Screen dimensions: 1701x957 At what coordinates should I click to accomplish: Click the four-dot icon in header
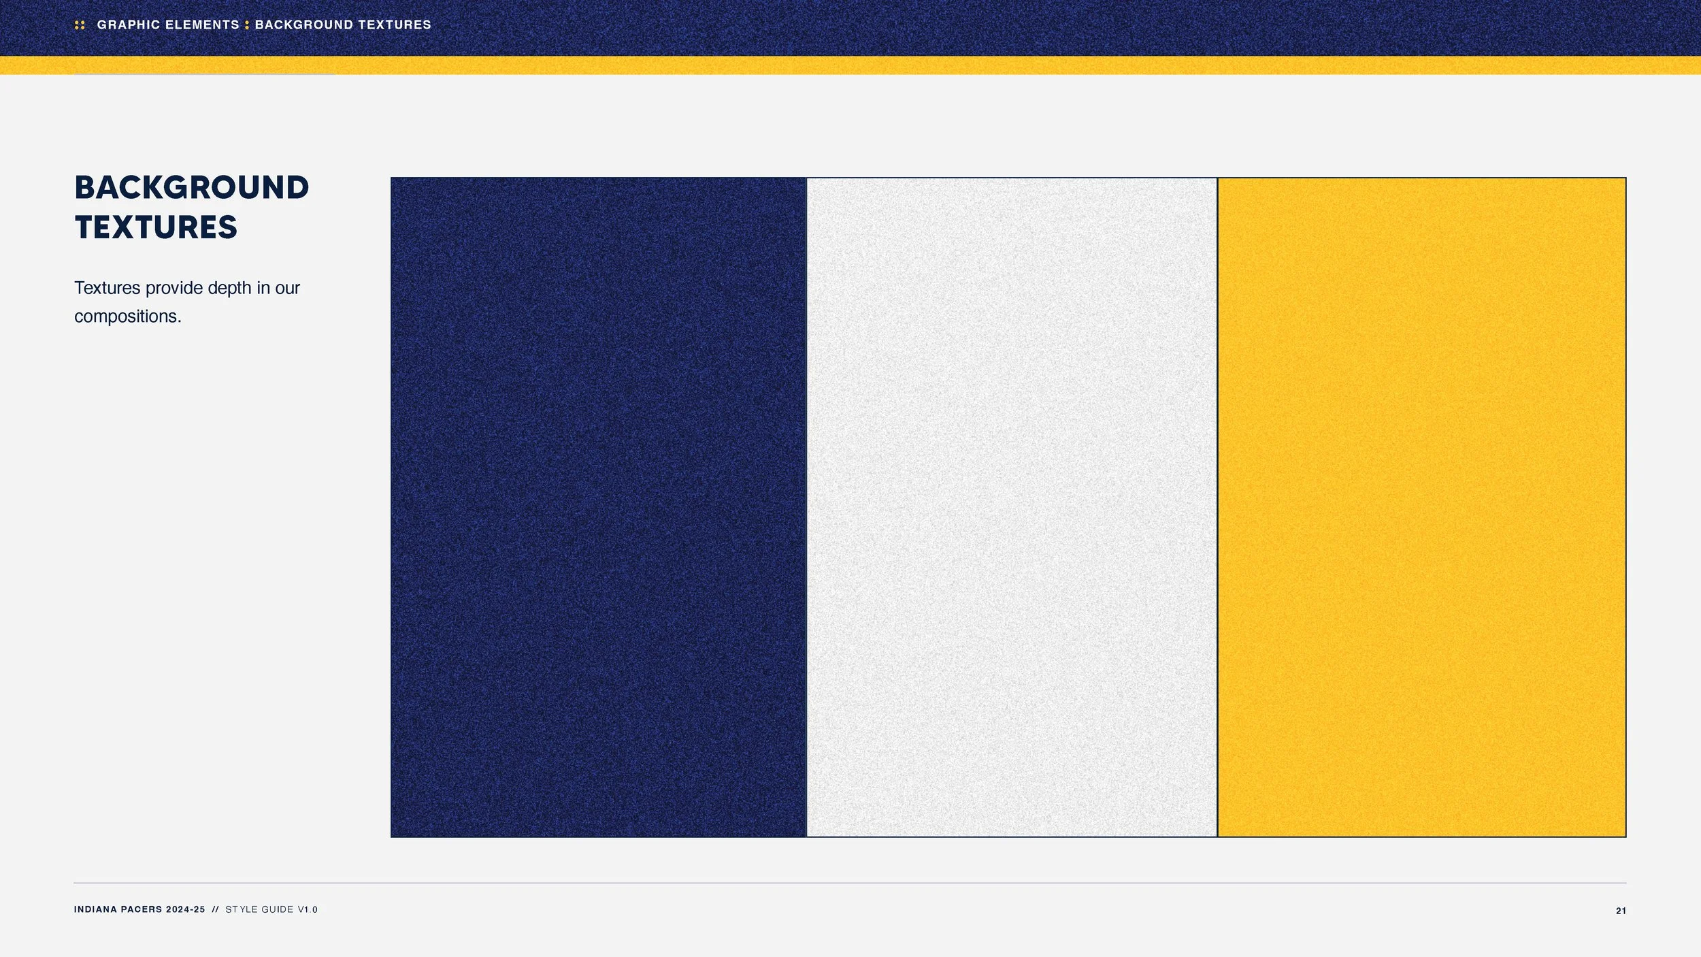[x=80, y=25]
